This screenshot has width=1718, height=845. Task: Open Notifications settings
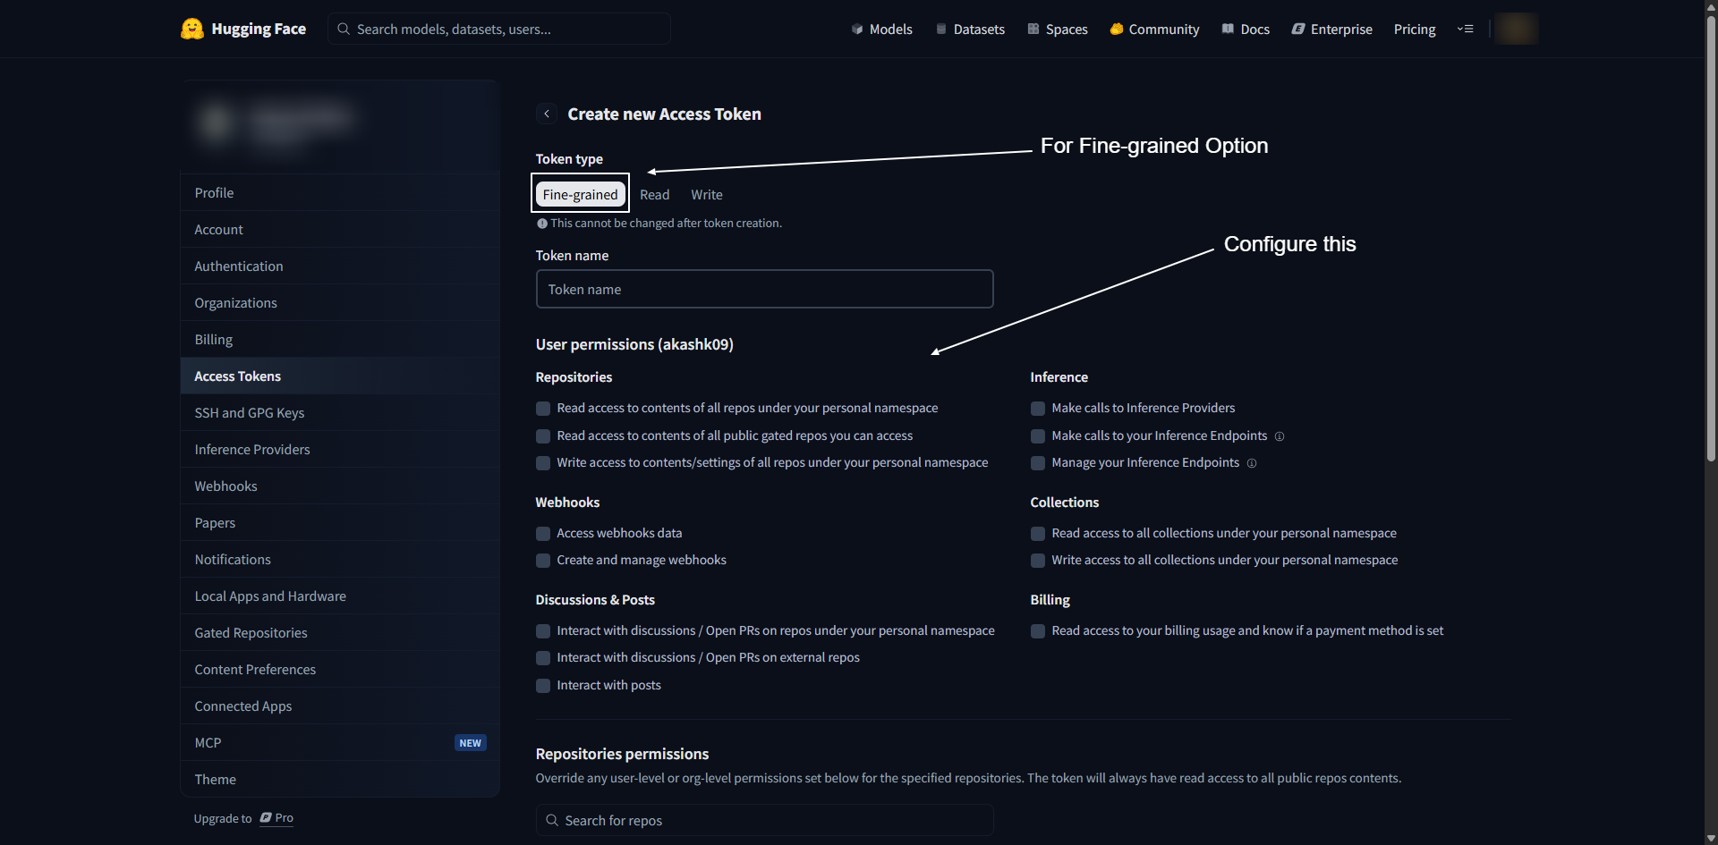340,559
